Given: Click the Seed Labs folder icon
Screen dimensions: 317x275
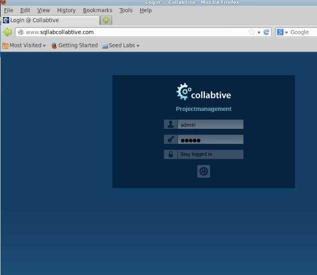Looking at the screenshot, I should [x=105, y=46].
